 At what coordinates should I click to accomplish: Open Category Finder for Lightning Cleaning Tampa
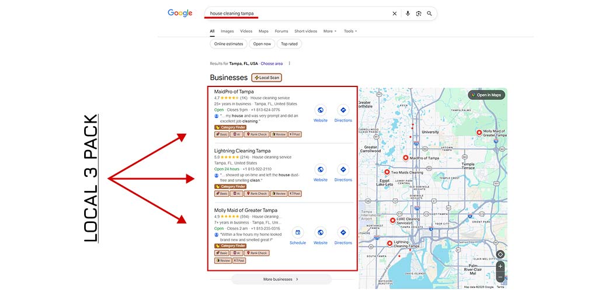pos(230,186)
